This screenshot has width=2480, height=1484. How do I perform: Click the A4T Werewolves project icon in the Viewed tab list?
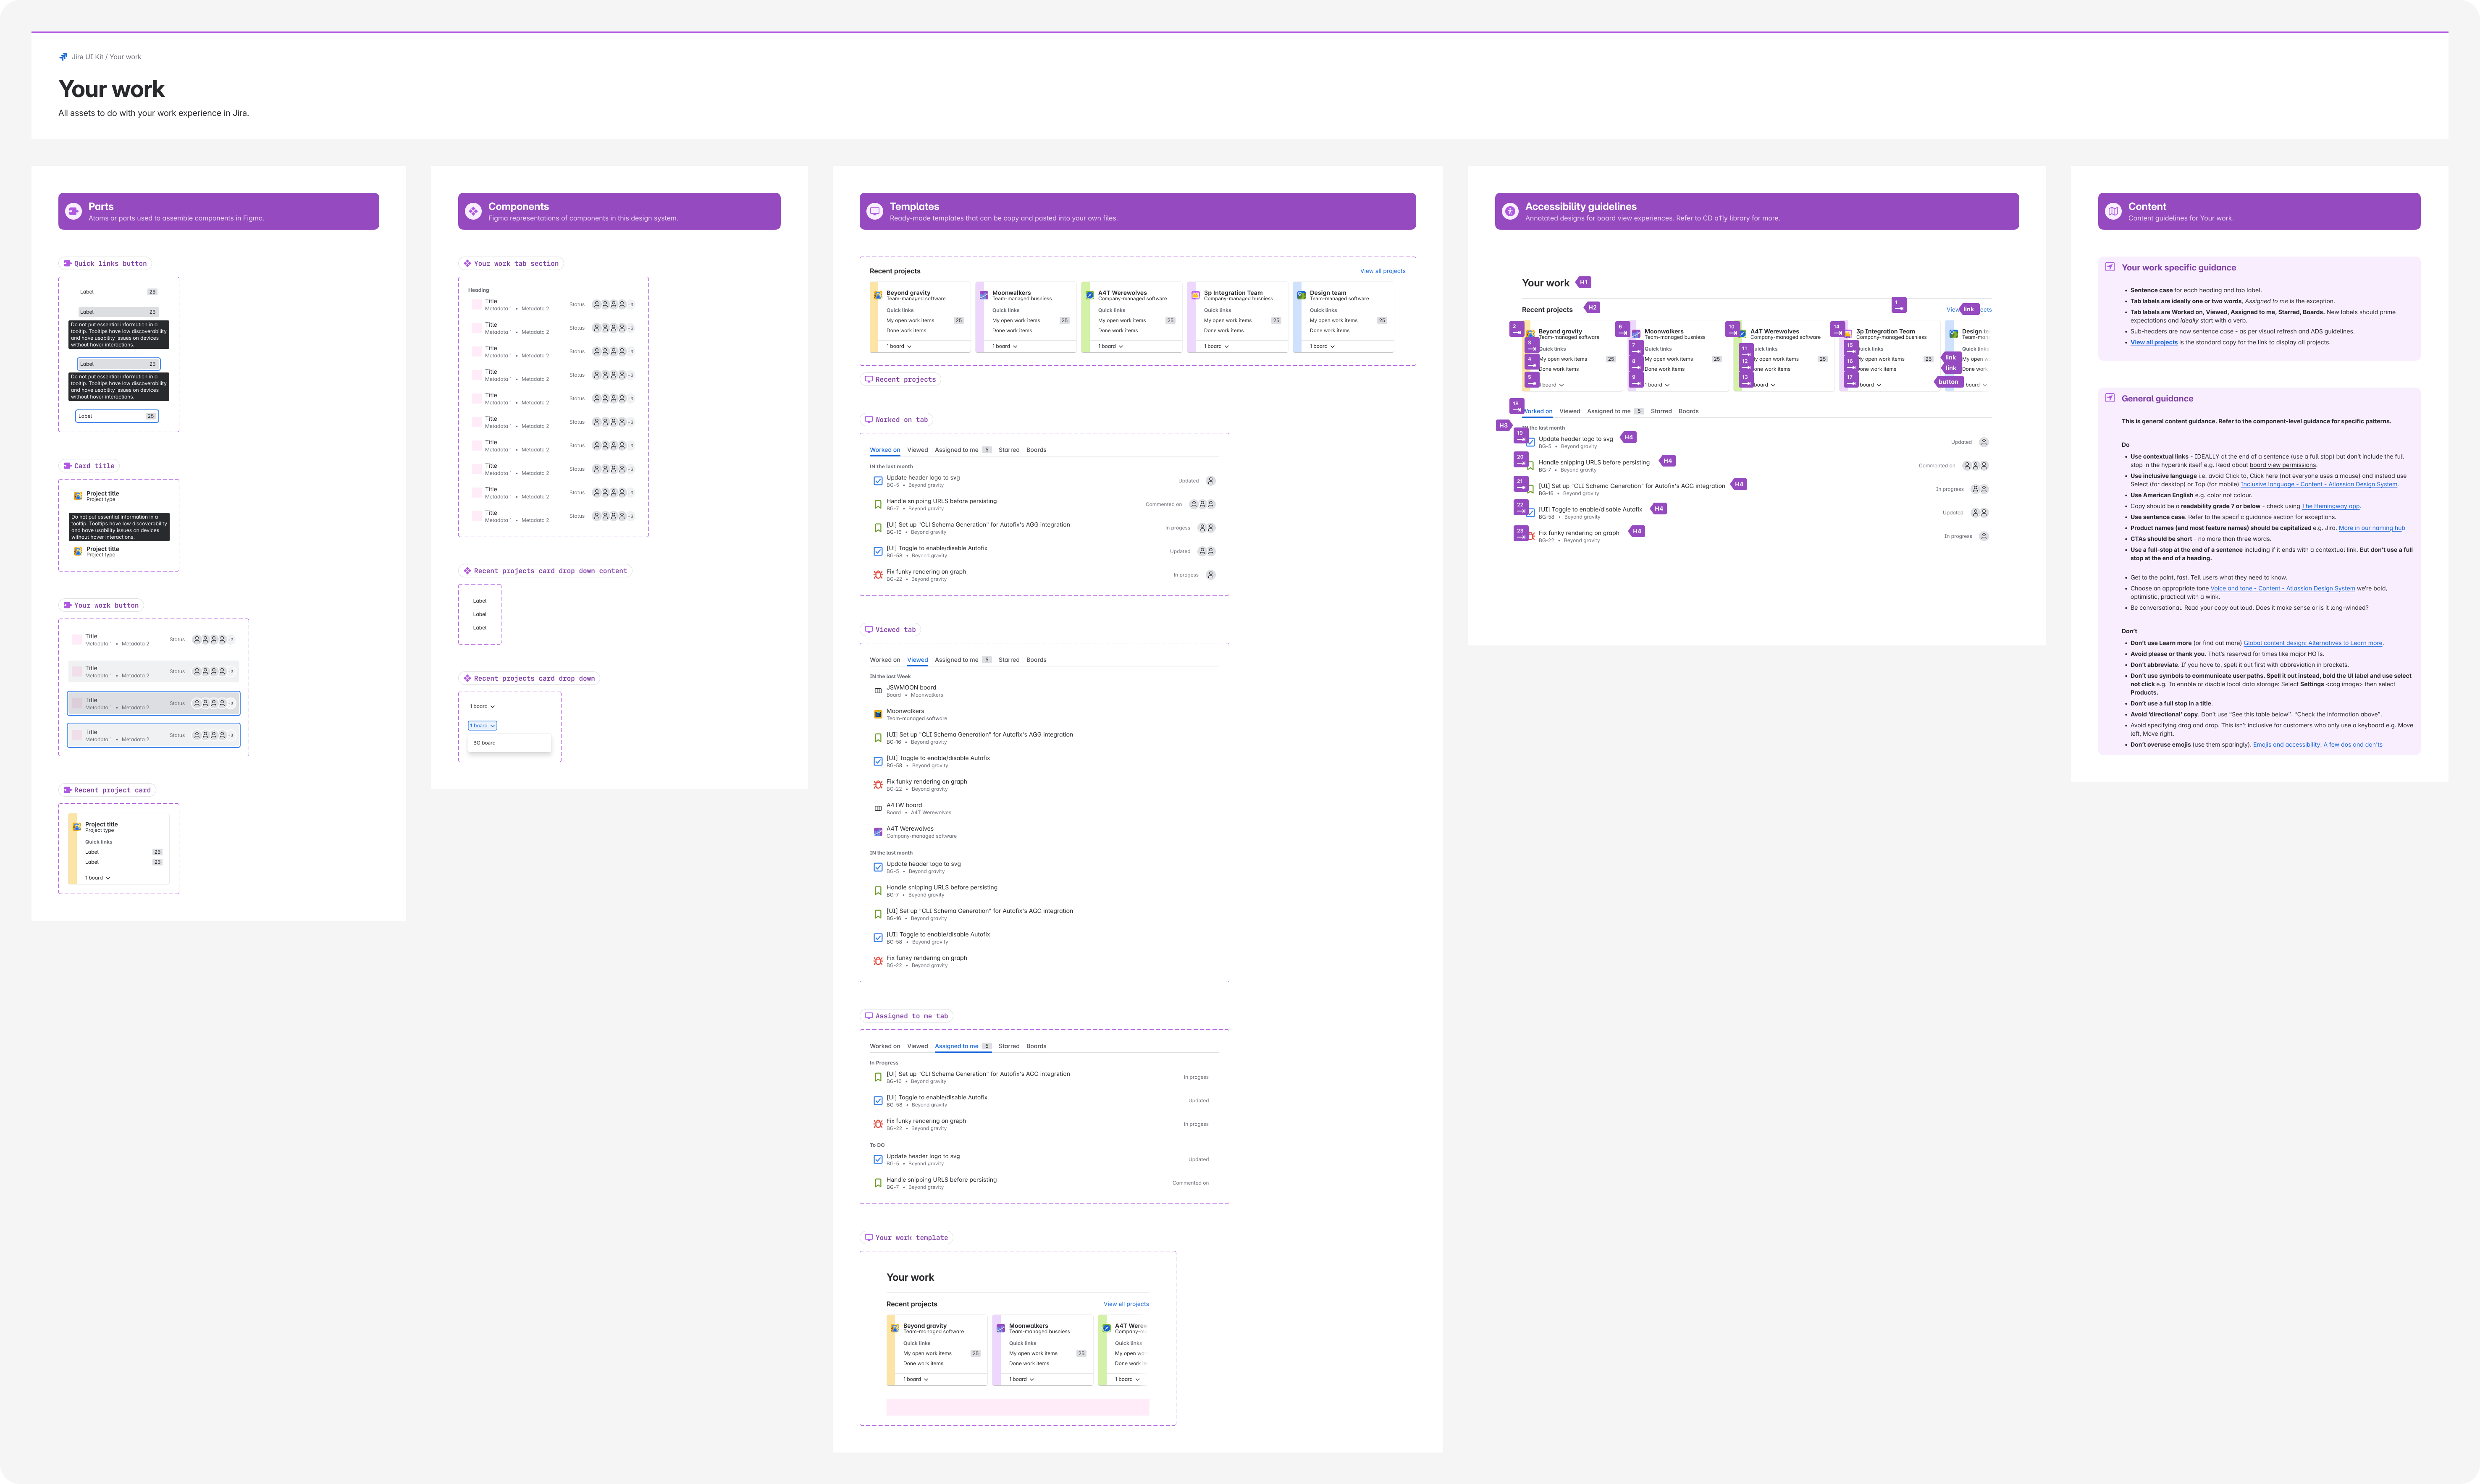click(x=878, y=832)
